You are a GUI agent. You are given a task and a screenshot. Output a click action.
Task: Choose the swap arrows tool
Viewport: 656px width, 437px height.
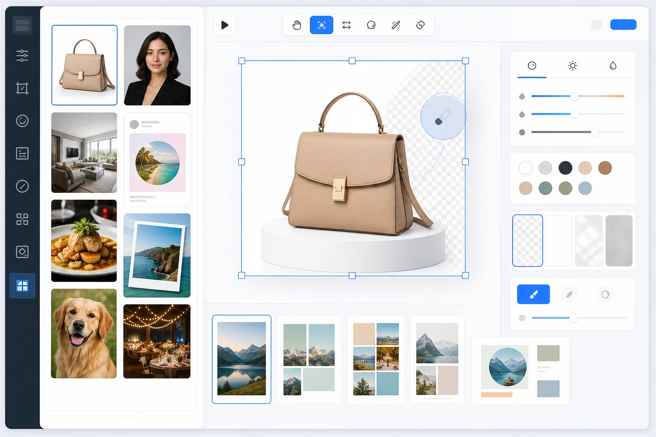(346, 25)
